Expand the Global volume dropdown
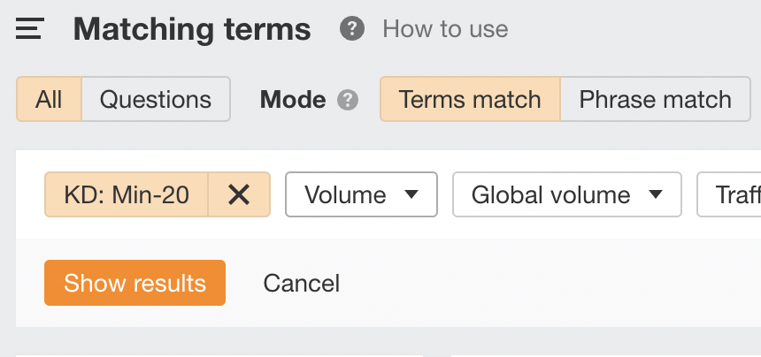 [566, 194]
